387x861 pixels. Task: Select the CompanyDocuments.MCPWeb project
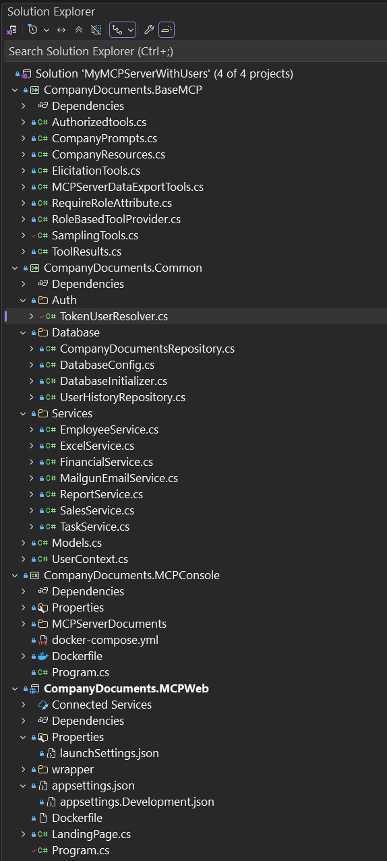tap(126, 688)
